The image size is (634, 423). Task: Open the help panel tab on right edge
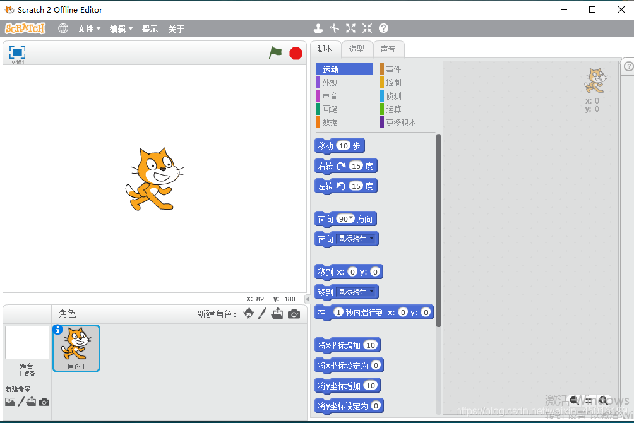point(628,66)
